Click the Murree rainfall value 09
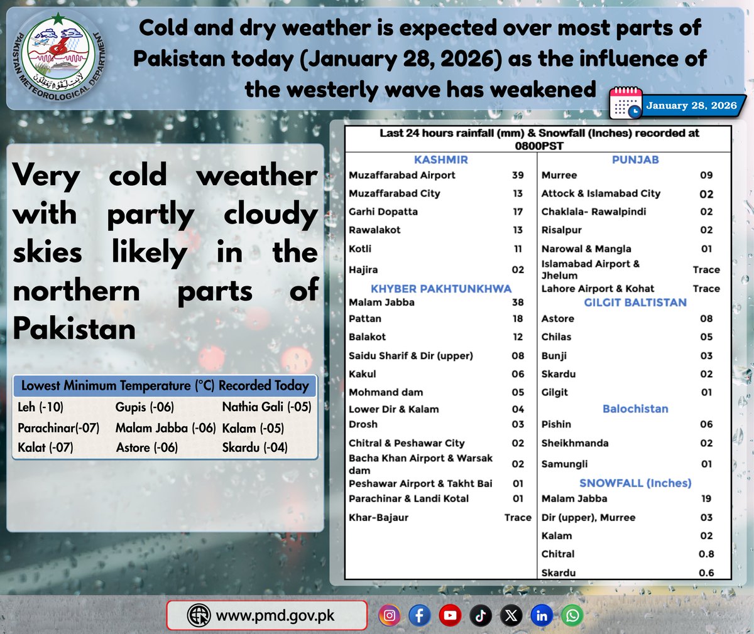 (x=706, y=175)
